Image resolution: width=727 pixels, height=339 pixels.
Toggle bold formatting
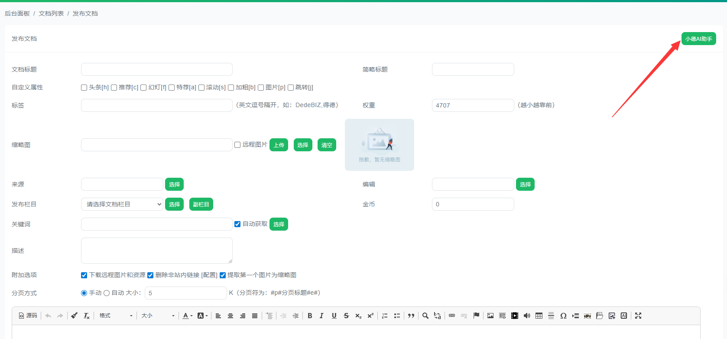point(310,316)
